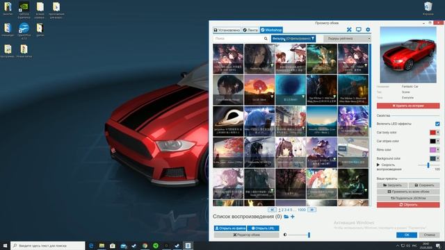Open GeForce Experience desktop shortcut
The image size is (445, 250).
tap(24, 10)
